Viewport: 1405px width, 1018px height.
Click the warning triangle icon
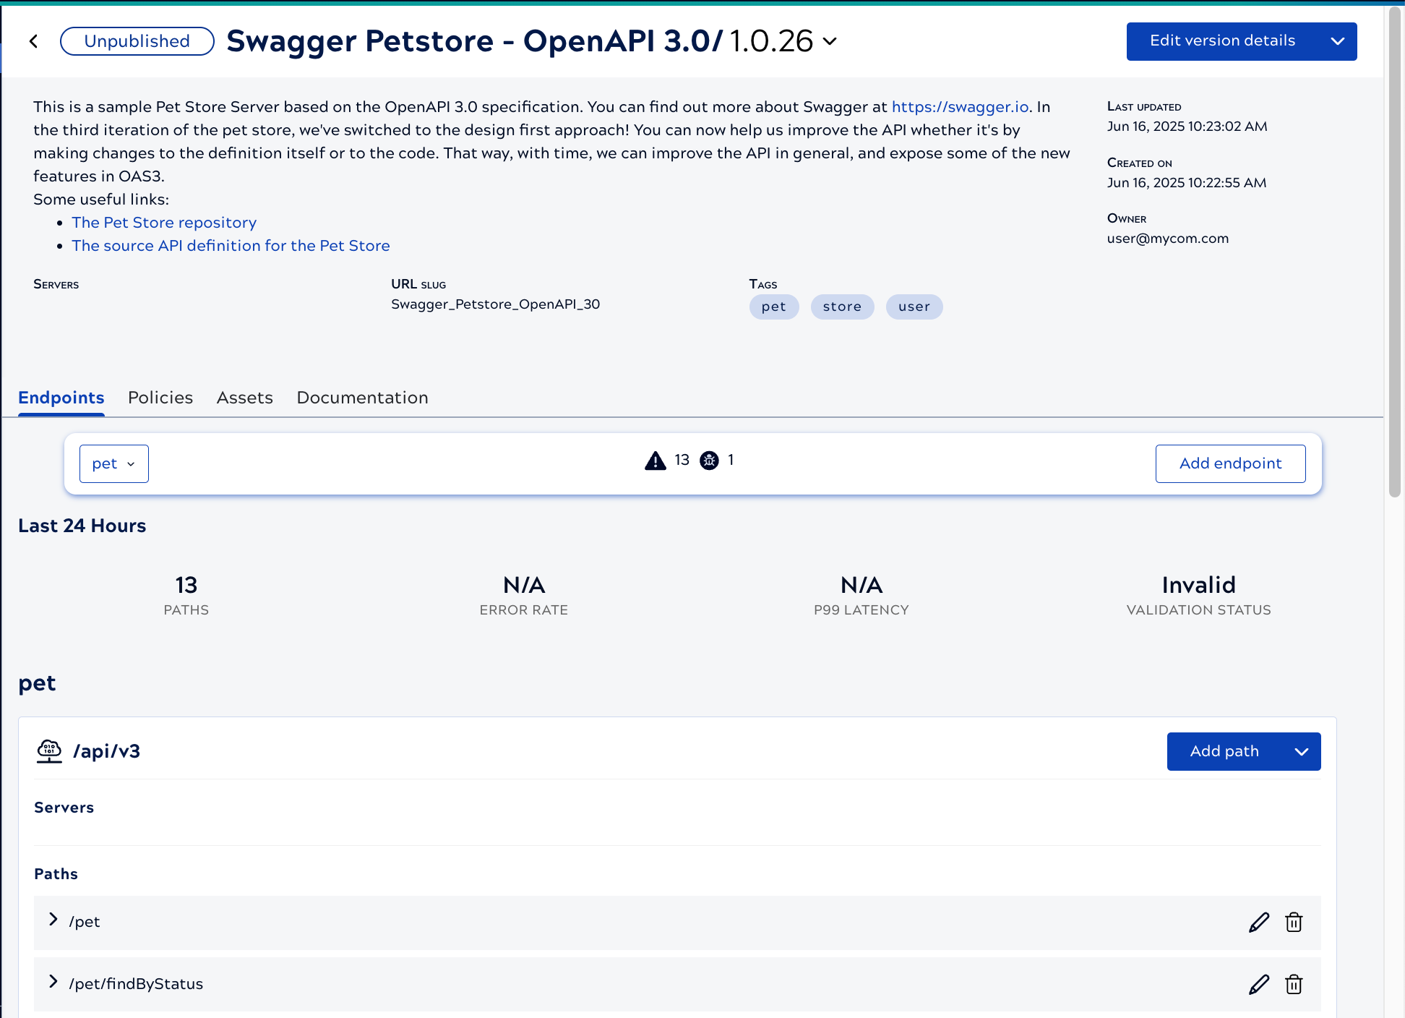[x=655, y=461]
